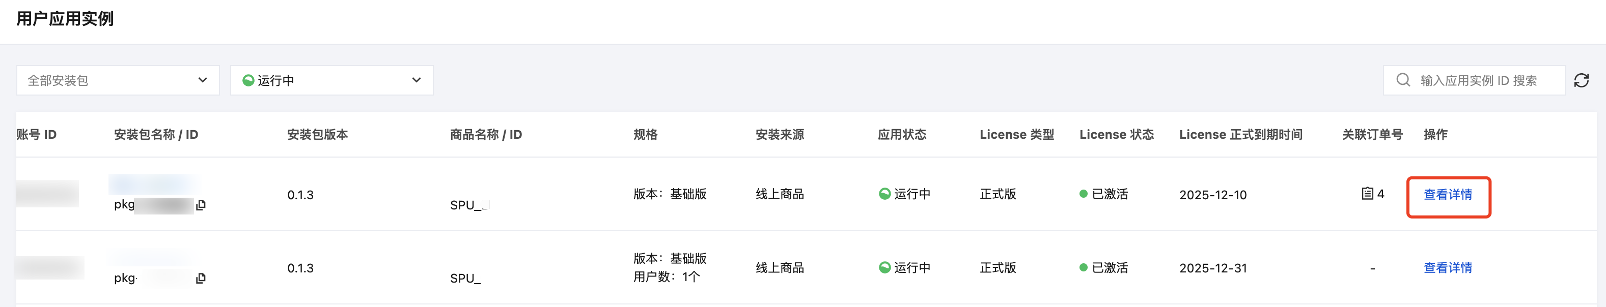Click the 关联订单号 column header
Screen dimensions: 1606x307
coord(1372,135)
